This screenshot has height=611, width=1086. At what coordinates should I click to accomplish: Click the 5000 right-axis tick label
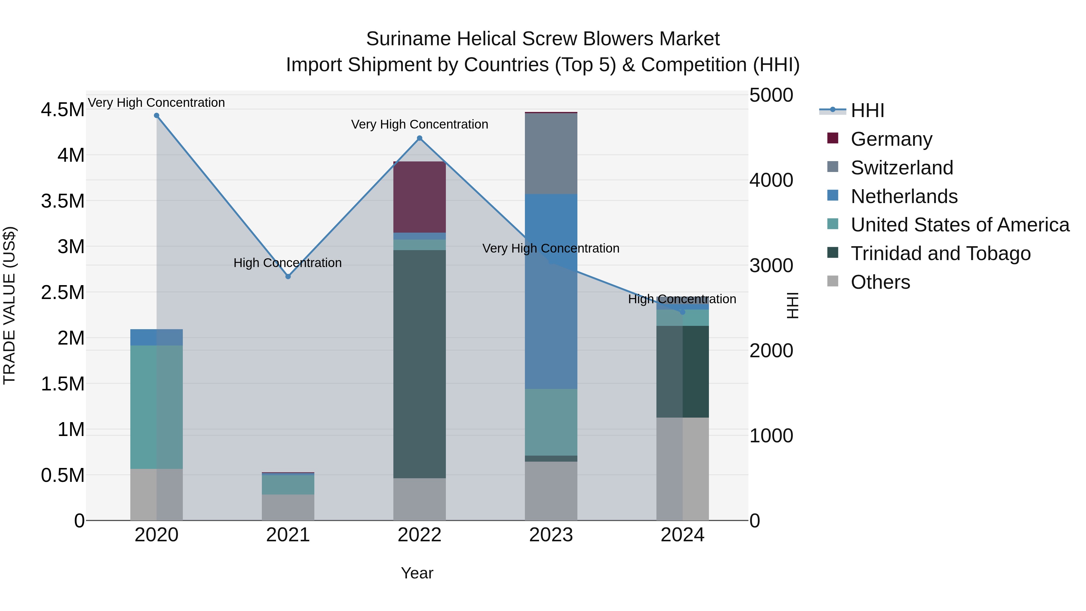point(771,95)
